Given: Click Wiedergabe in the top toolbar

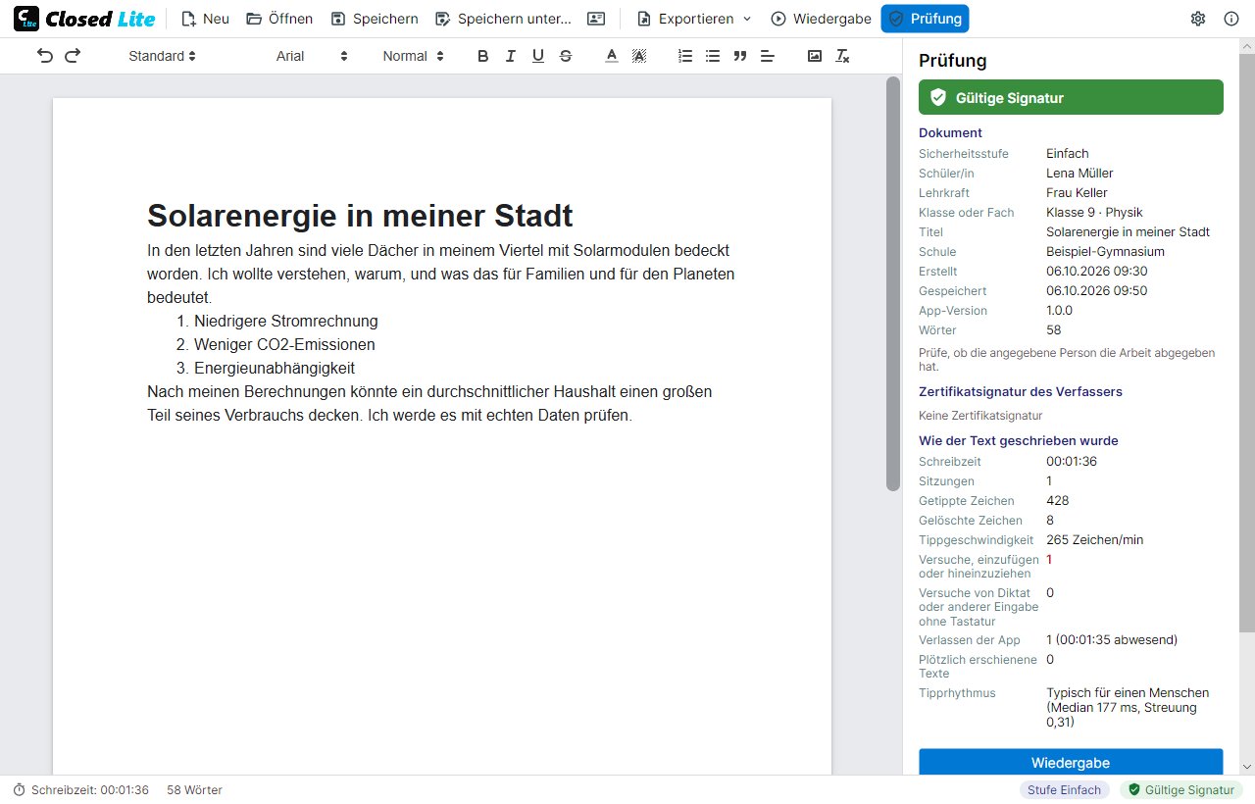Looking at the screenshot, I should 821,19.
